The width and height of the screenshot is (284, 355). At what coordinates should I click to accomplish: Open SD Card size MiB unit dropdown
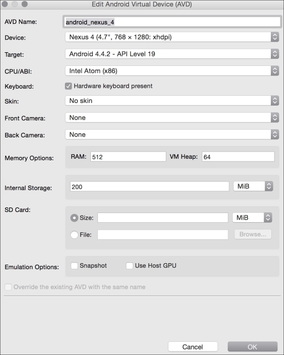coord(252,218)
